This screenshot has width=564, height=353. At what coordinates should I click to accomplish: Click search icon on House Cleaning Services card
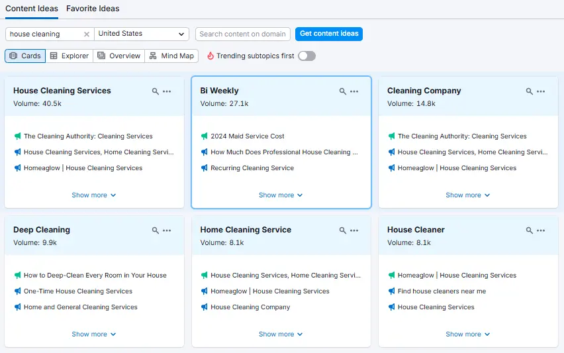coord(156,91)
